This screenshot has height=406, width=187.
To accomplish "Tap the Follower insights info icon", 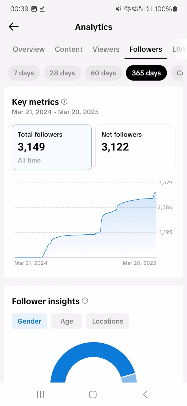I will point(85,301).
